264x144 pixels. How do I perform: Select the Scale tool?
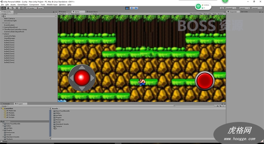click(17, 8)
